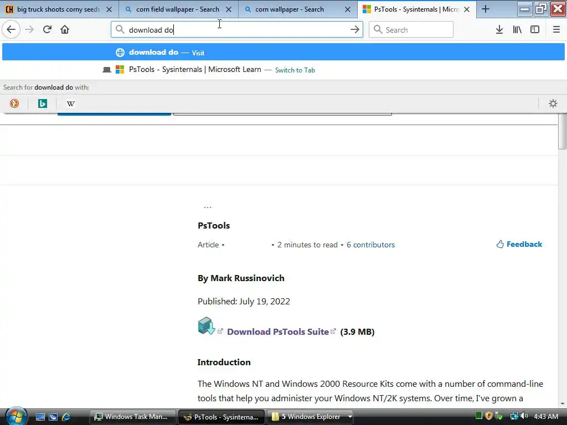Open the Download PsTools Suite link
The height and width of the screenshot is (425, 567).
pyautogui.click(x=278, y=332)
